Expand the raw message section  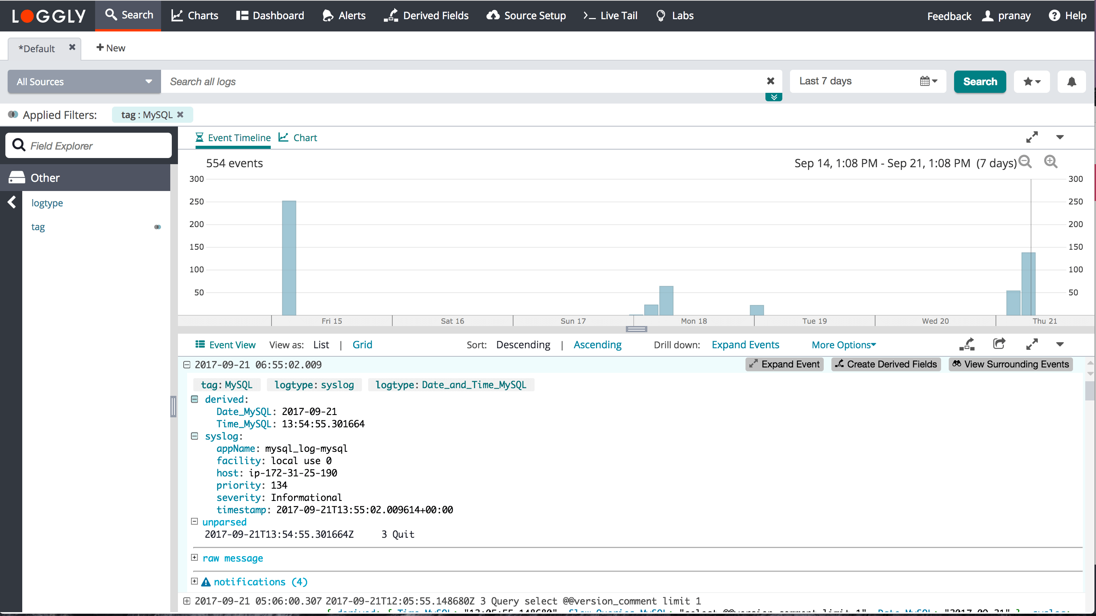194,558
